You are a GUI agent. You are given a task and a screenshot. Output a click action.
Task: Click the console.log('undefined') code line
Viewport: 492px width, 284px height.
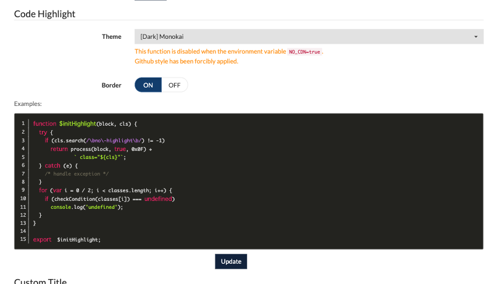coord(86,207)
